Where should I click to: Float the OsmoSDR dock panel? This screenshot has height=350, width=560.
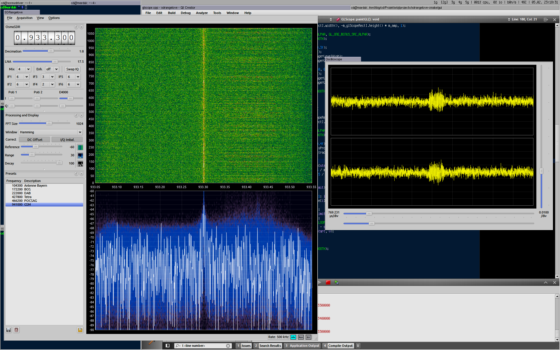pyautogui.click(x=76, y=27)
